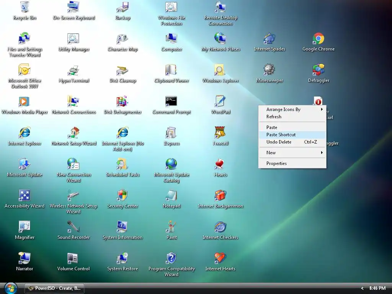Expand Arrange Icons By submenu
The height and width of the screenshot is (294, 392).
(292, 109)
